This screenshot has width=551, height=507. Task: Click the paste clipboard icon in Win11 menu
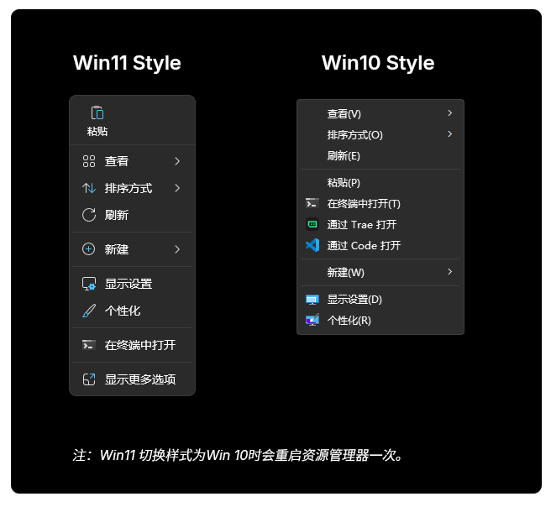[97, 112]
